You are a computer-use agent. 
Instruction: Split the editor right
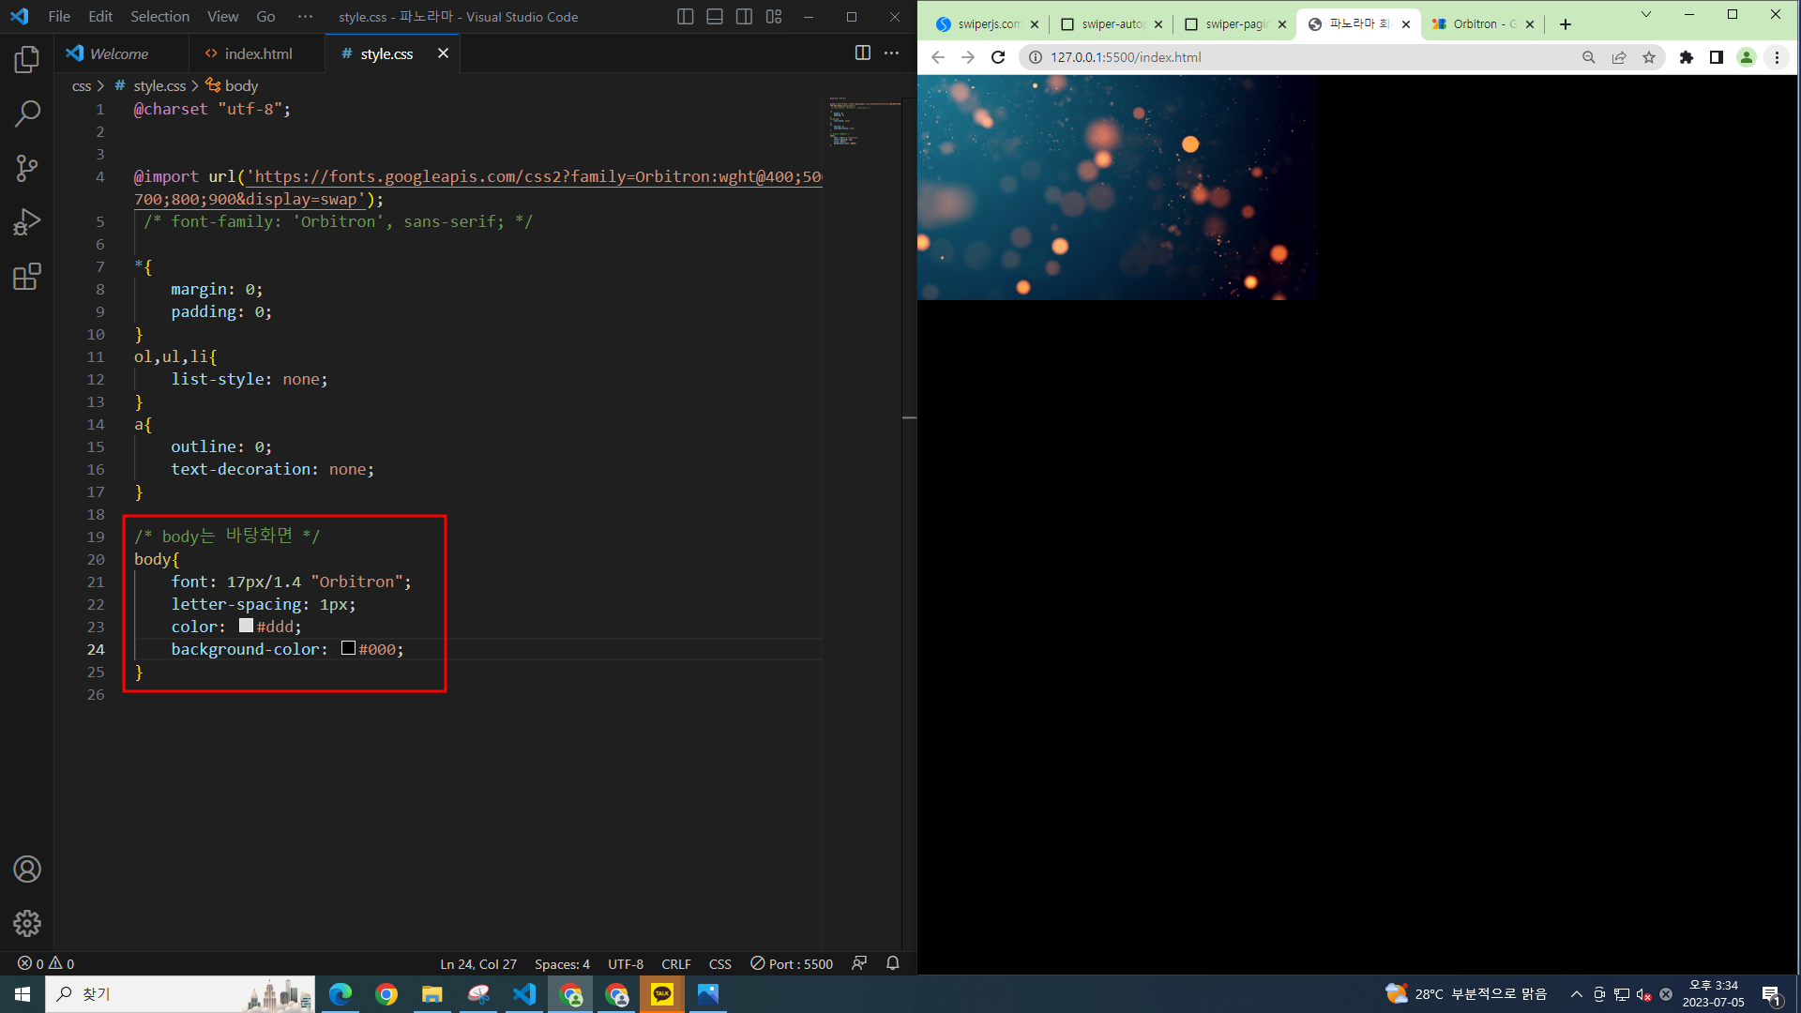(862, 53)
